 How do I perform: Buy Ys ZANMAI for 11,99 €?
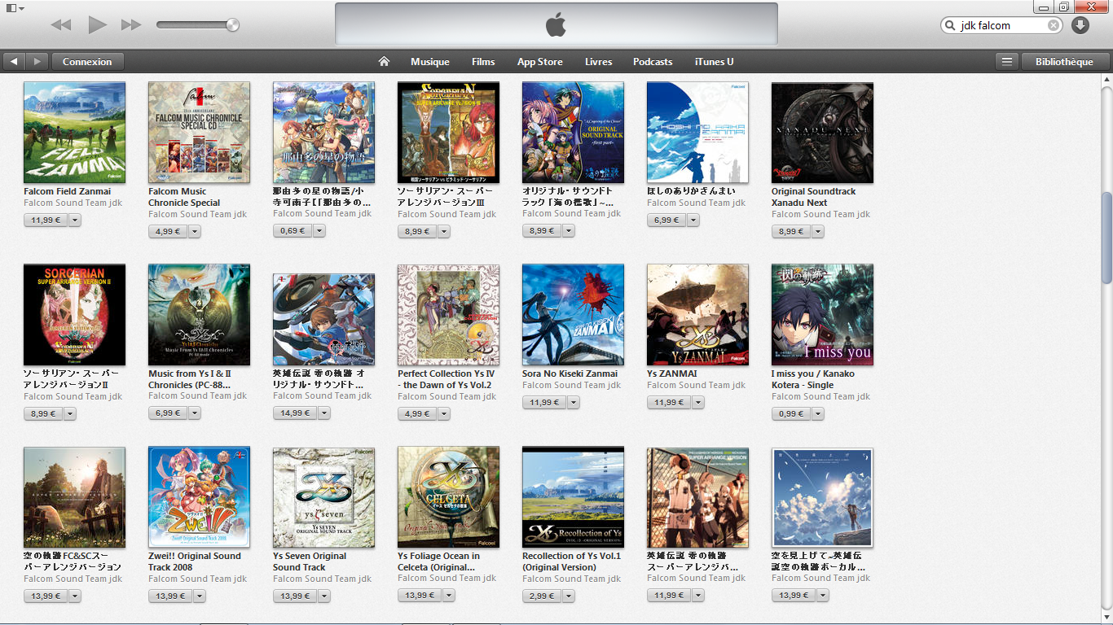pyautogui.click(x=668, y=403)
